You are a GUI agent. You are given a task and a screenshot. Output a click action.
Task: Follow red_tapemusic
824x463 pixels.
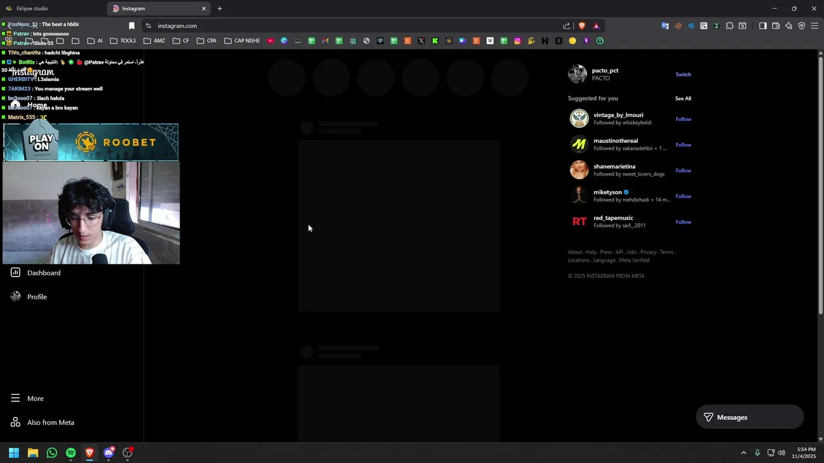[x=683, y=222]
